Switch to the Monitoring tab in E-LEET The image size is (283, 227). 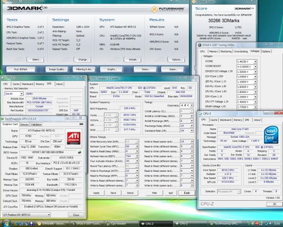(226, 52)
